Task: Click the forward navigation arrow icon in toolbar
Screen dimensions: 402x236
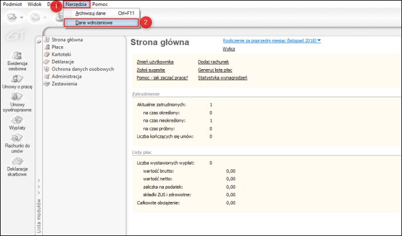Action: pos(35,17)
